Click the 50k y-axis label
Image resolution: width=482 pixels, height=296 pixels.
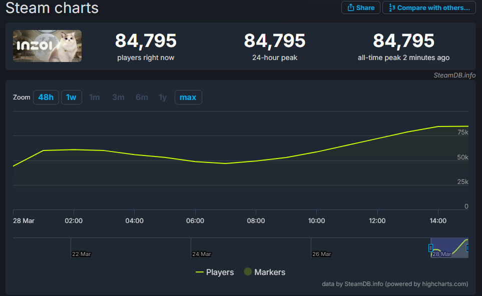463,157
